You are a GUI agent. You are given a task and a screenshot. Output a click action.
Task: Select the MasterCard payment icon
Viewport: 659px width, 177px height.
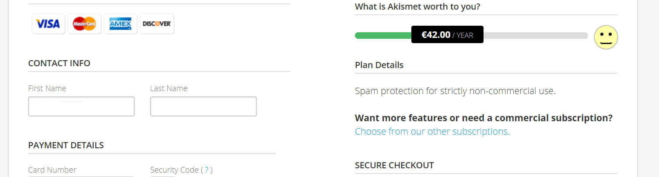point(84,24)
